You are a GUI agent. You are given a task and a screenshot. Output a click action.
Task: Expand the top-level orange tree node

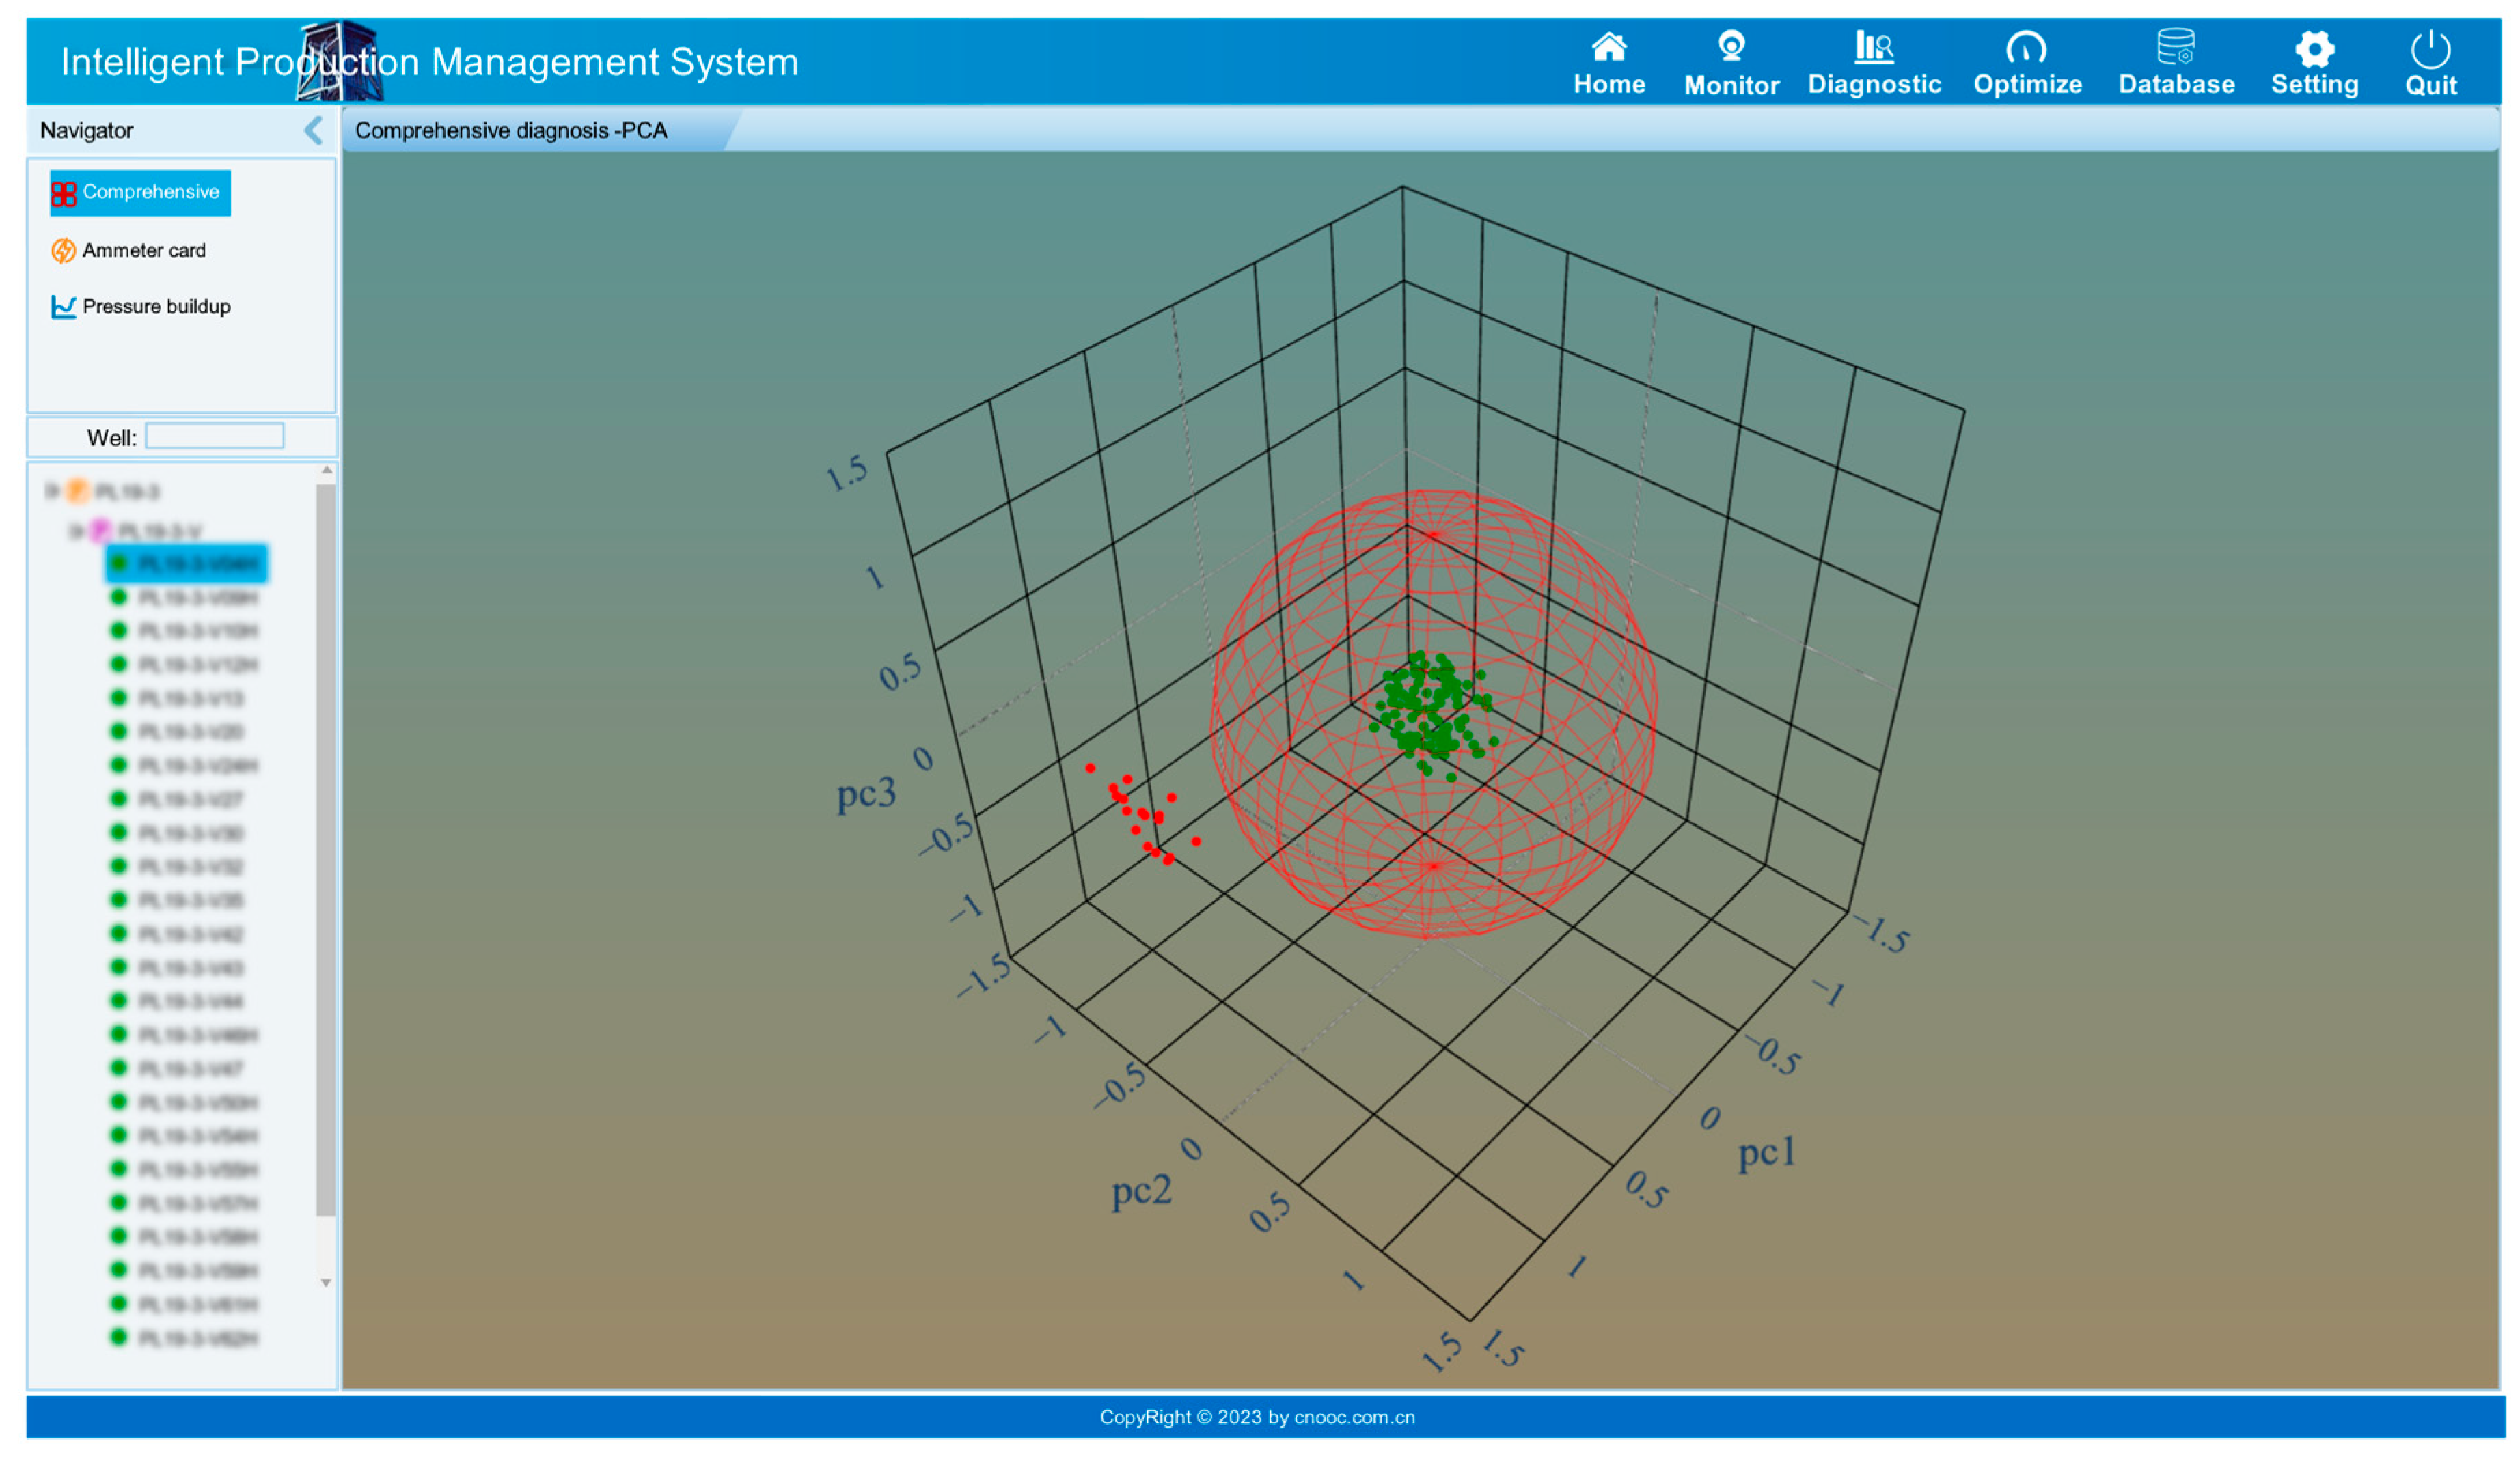[52, 490]
